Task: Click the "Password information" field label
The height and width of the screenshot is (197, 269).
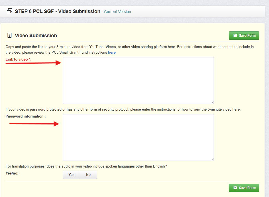Action: 26,116
